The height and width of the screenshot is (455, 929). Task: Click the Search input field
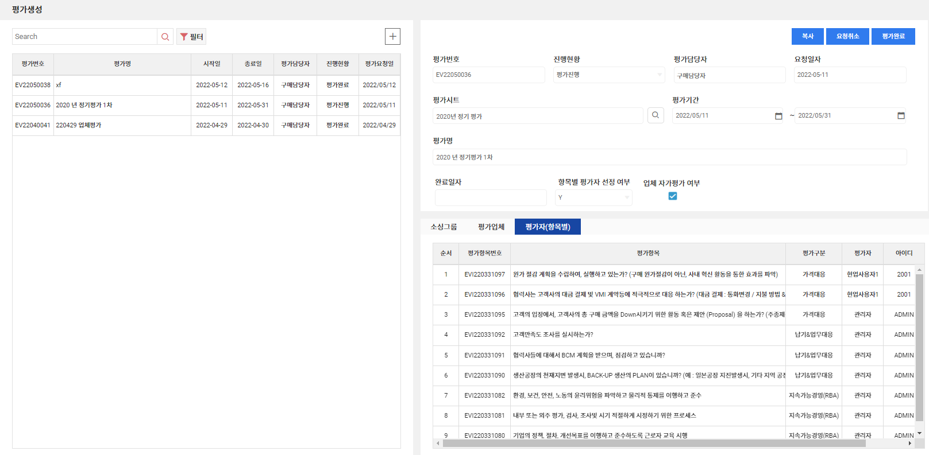click(x=84, y=37)
